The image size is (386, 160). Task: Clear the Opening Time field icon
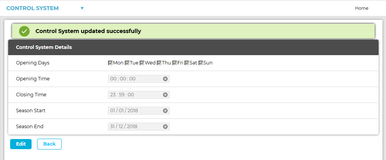pyautogui.click(x=165, y=79)
